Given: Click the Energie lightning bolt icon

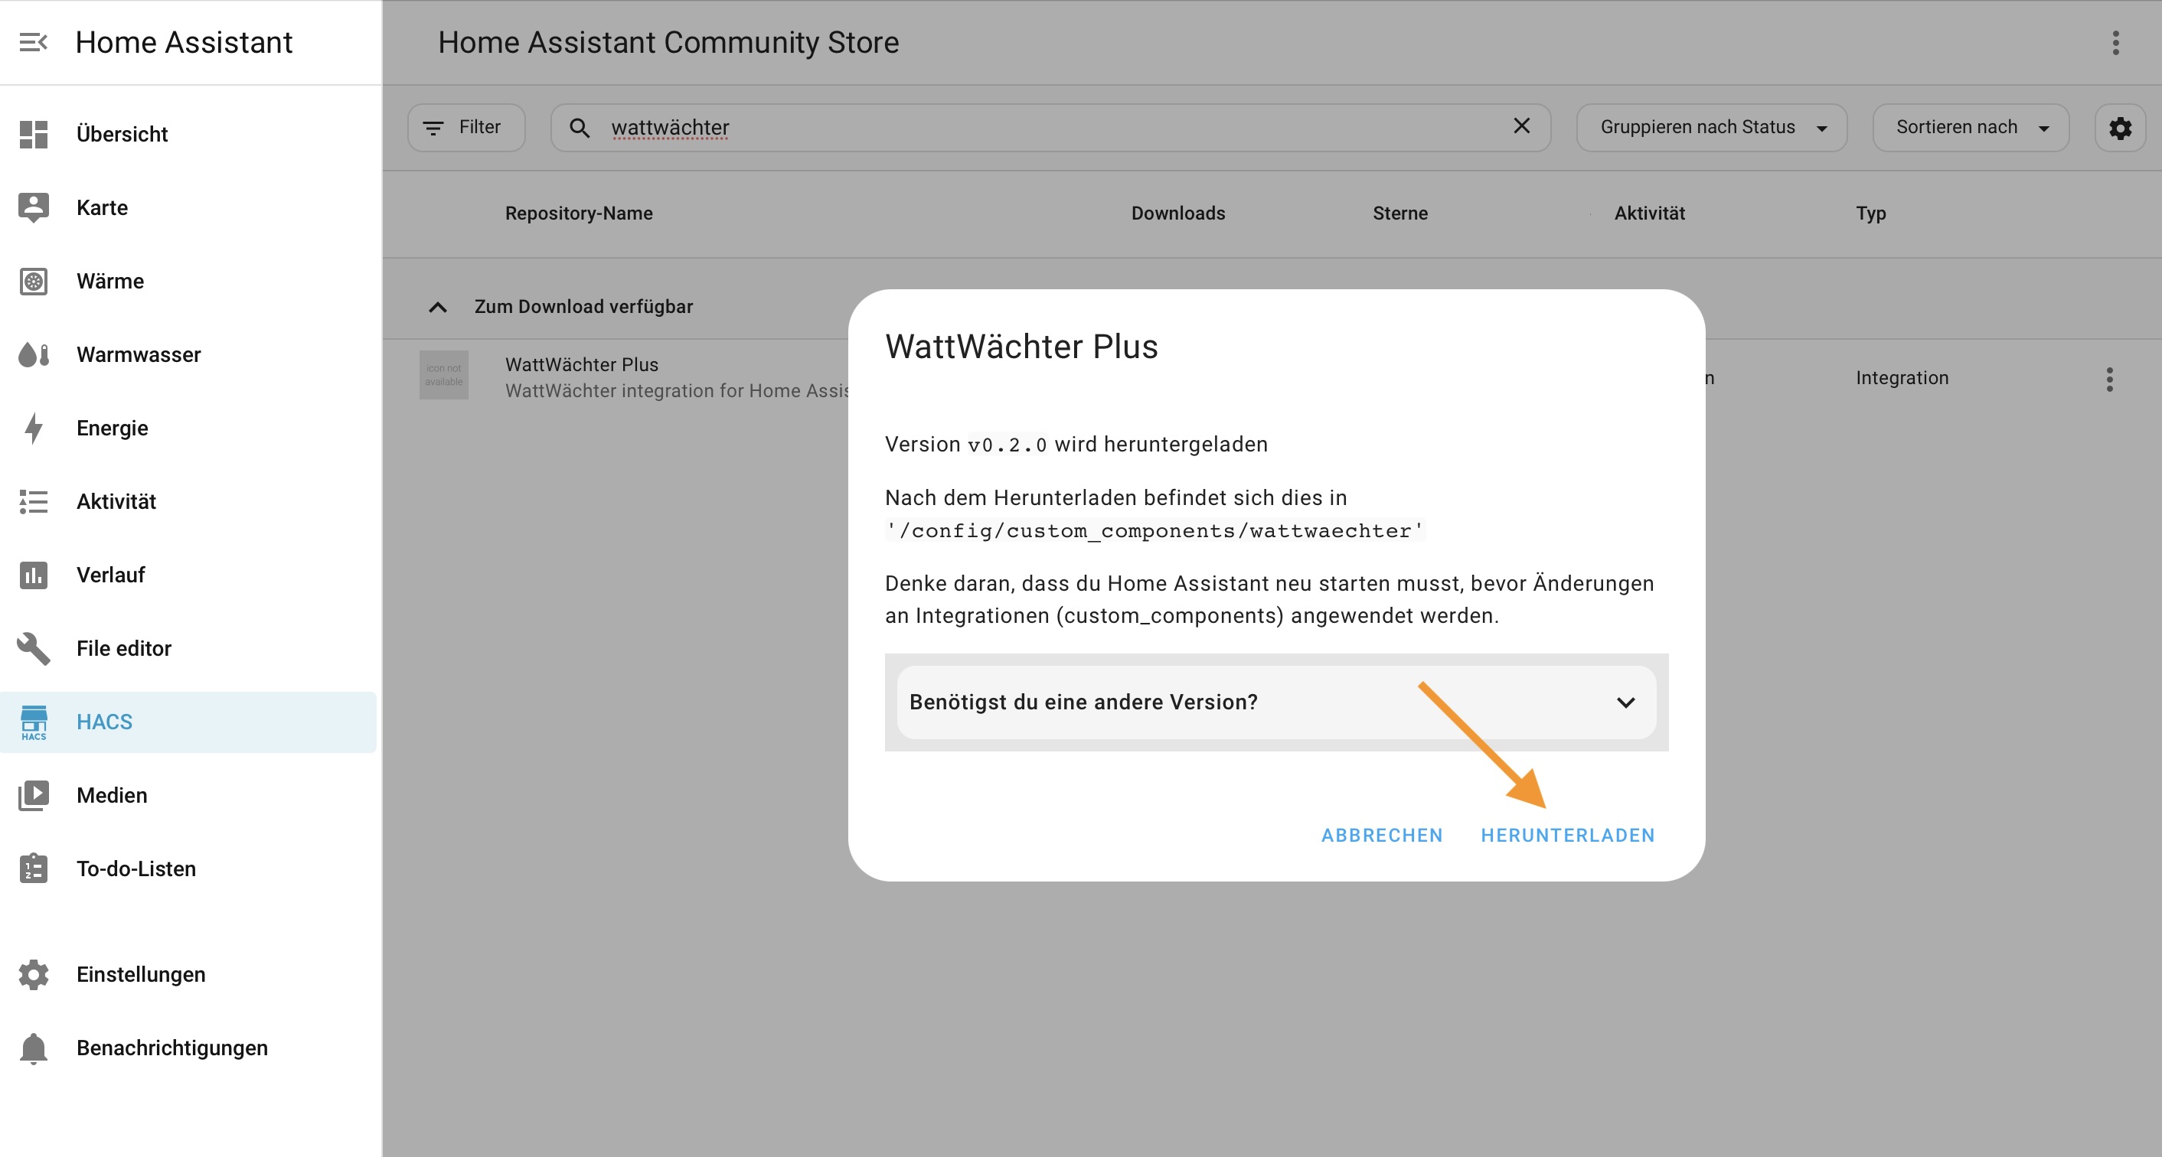Looking at the screenshot, I should pyautogui.click(x=34, y=428).
